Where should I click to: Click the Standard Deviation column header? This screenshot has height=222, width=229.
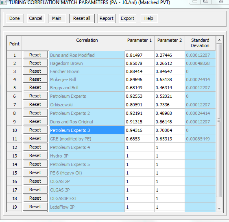(200, 43)
